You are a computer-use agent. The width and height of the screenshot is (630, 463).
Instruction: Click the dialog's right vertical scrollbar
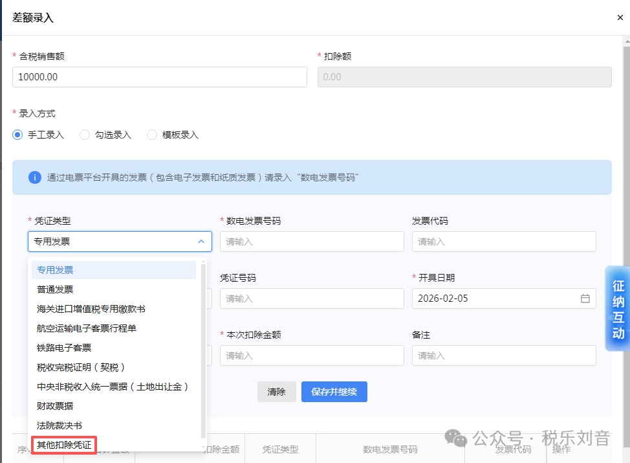pyautogui.click(x=627, y=245)
